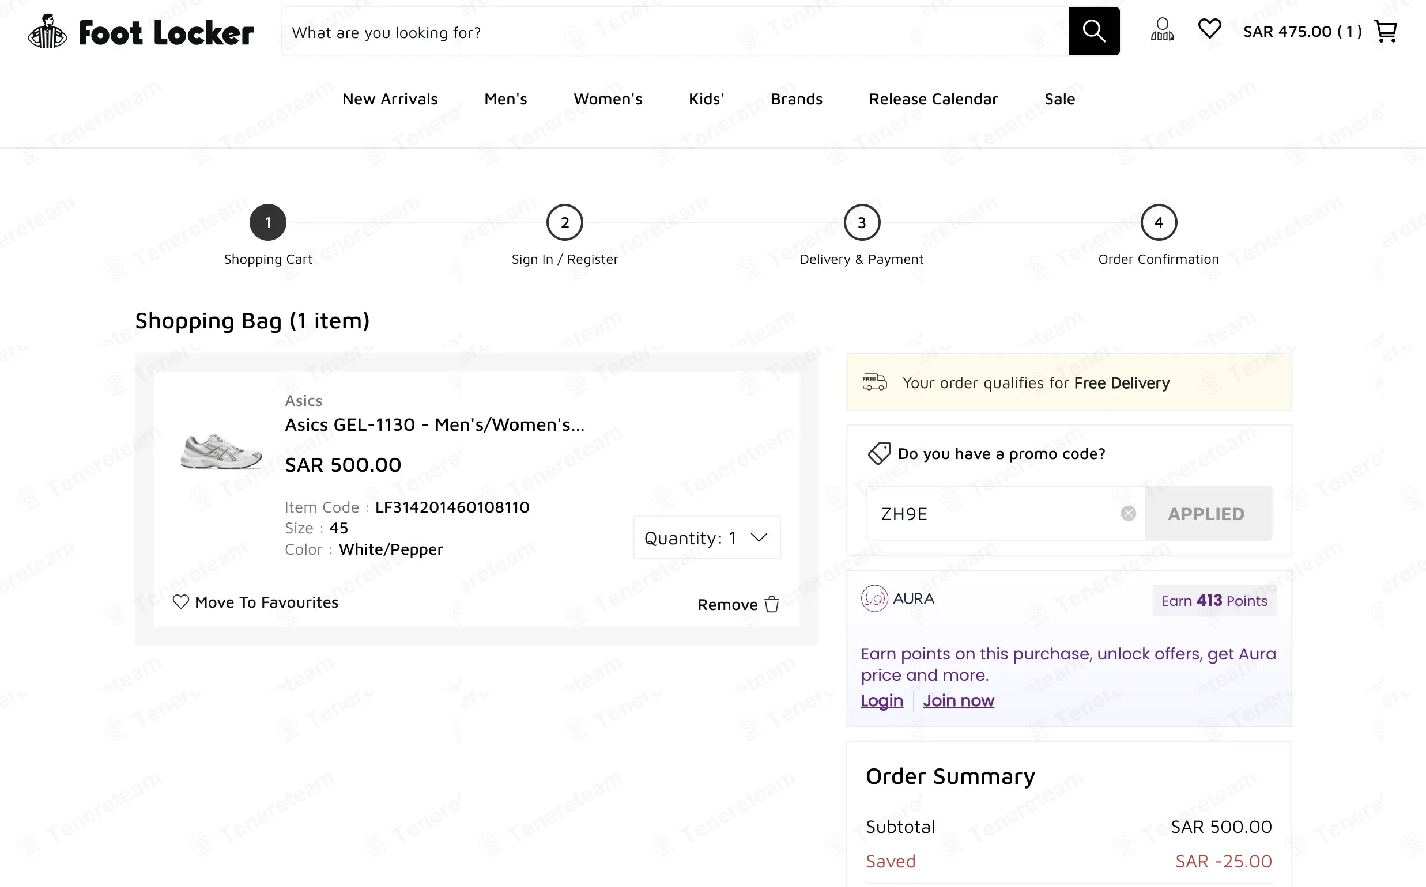Screen dimensions: 1426x887
Task: Open the Women's menu
Action: (608, 99)
